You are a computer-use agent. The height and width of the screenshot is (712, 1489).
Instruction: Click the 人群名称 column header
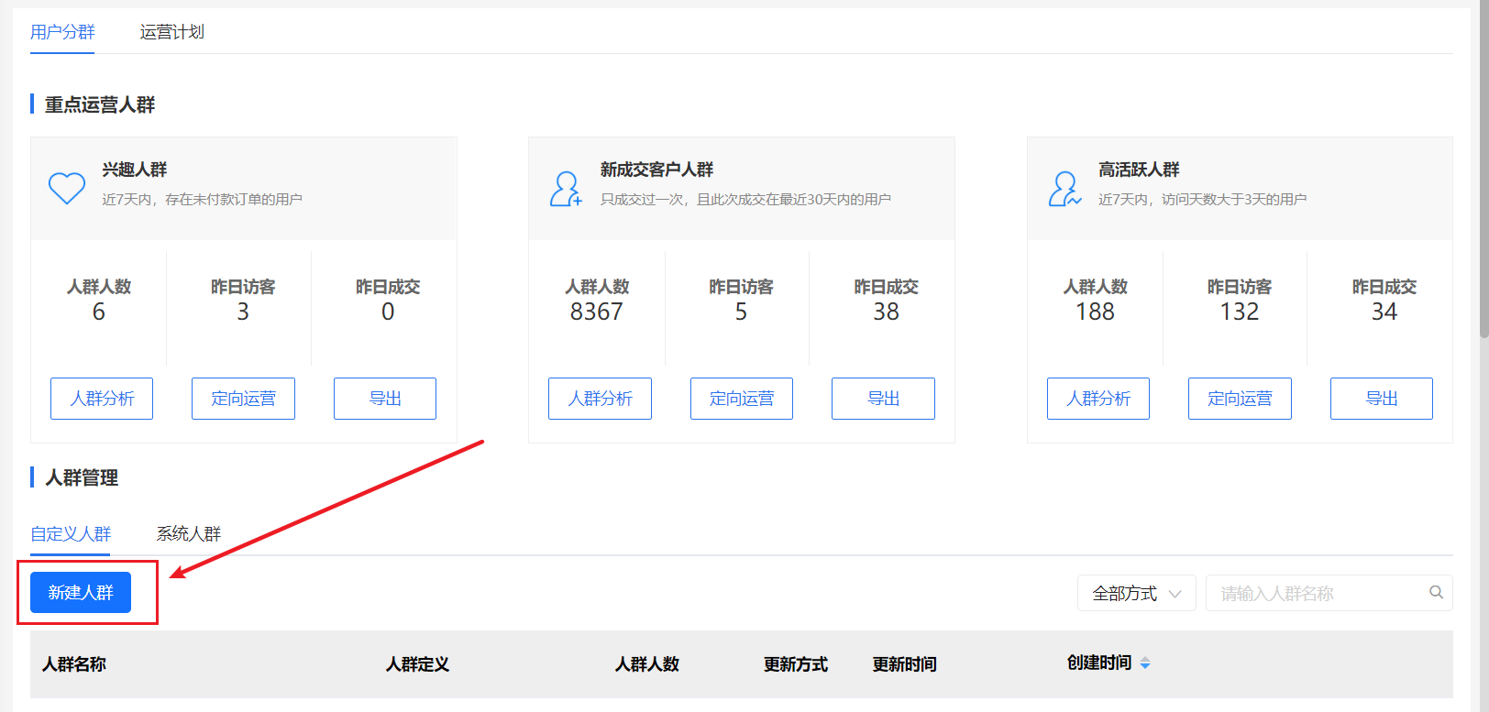click(x=74, y=664)
